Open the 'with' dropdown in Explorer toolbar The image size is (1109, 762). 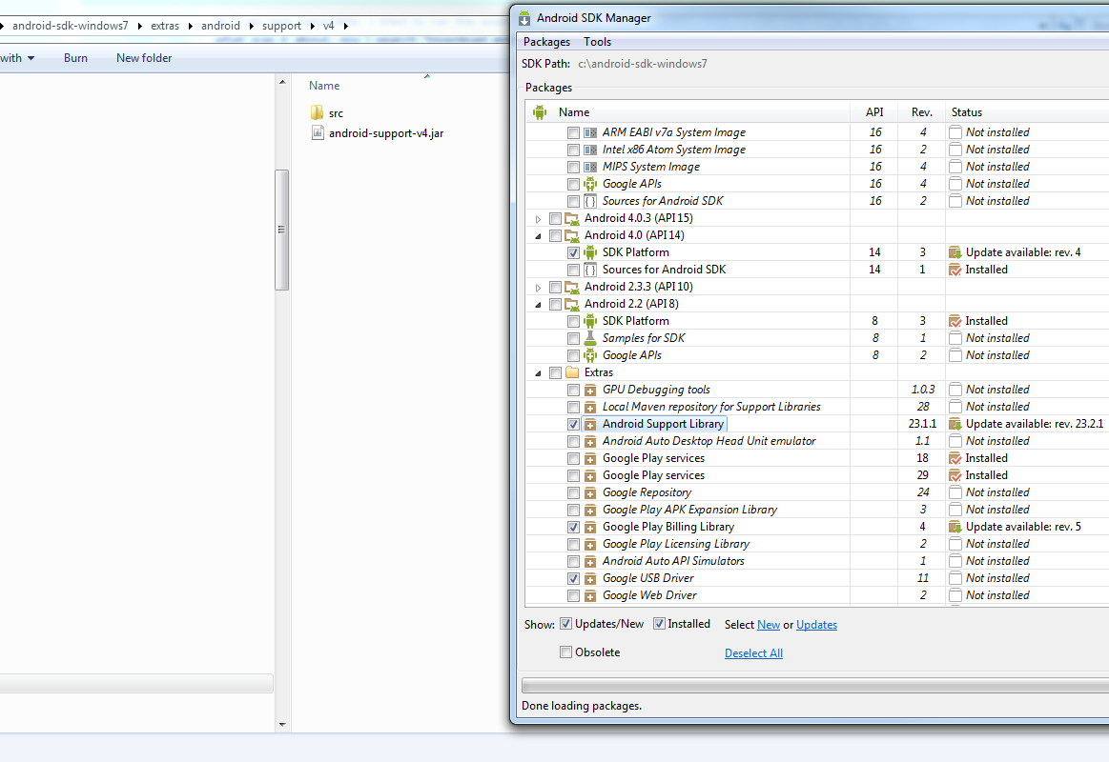point(18,58)
